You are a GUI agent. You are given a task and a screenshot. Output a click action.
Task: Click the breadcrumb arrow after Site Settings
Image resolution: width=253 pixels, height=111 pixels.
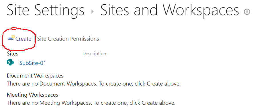coord(93,12)
